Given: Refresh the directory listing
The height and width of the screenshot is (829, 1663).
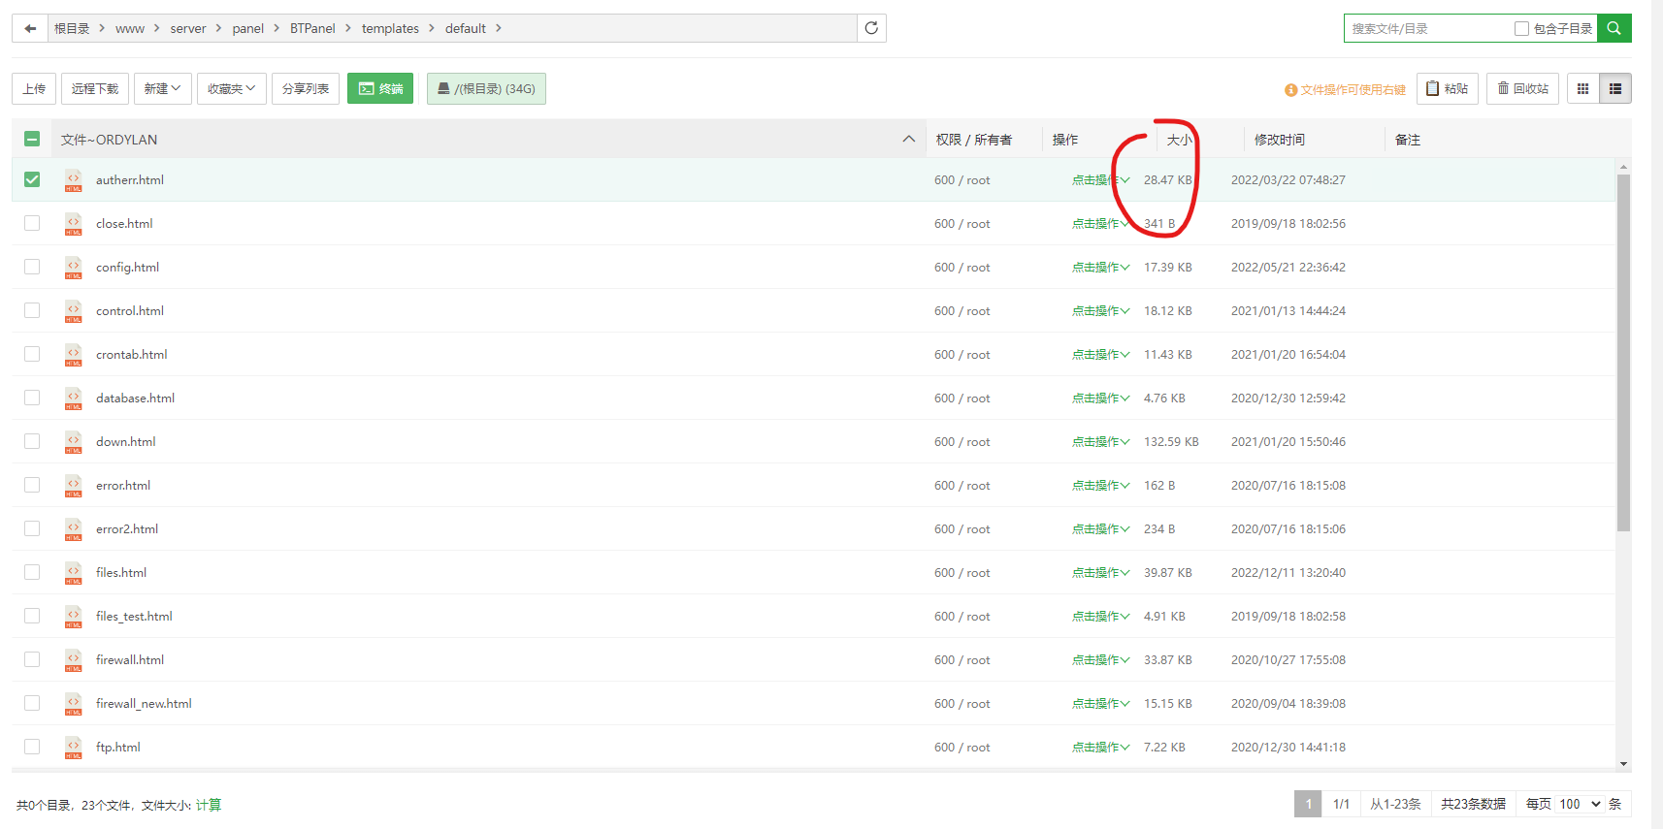Looking at the screenshot, I should coord(871,28).
